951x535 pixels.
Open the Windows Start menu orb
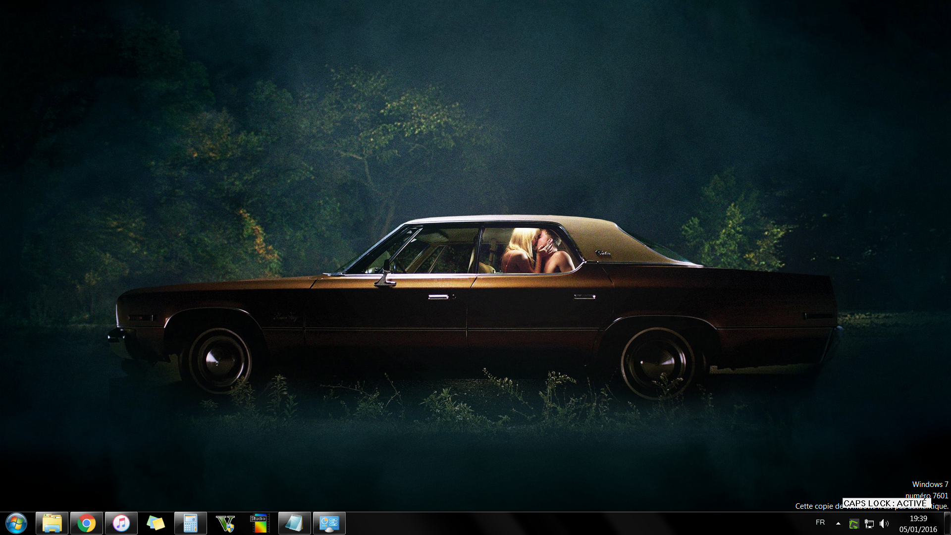click(16, 523)
